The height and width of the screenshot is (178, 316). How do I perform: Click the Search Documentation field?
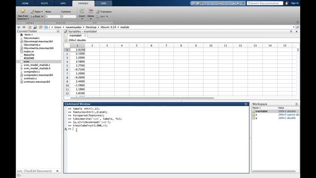click(265, 3)
